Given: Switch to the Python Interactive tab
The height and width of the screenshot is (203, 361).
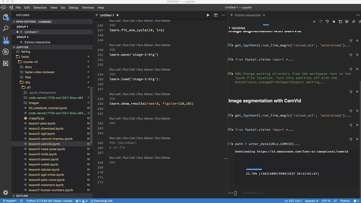Looking at the screenshot, I should coord(247,15).
